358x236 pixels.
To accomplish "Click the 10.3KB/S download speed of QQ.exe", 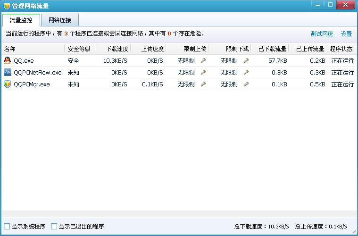I will [x=115, y=61].
